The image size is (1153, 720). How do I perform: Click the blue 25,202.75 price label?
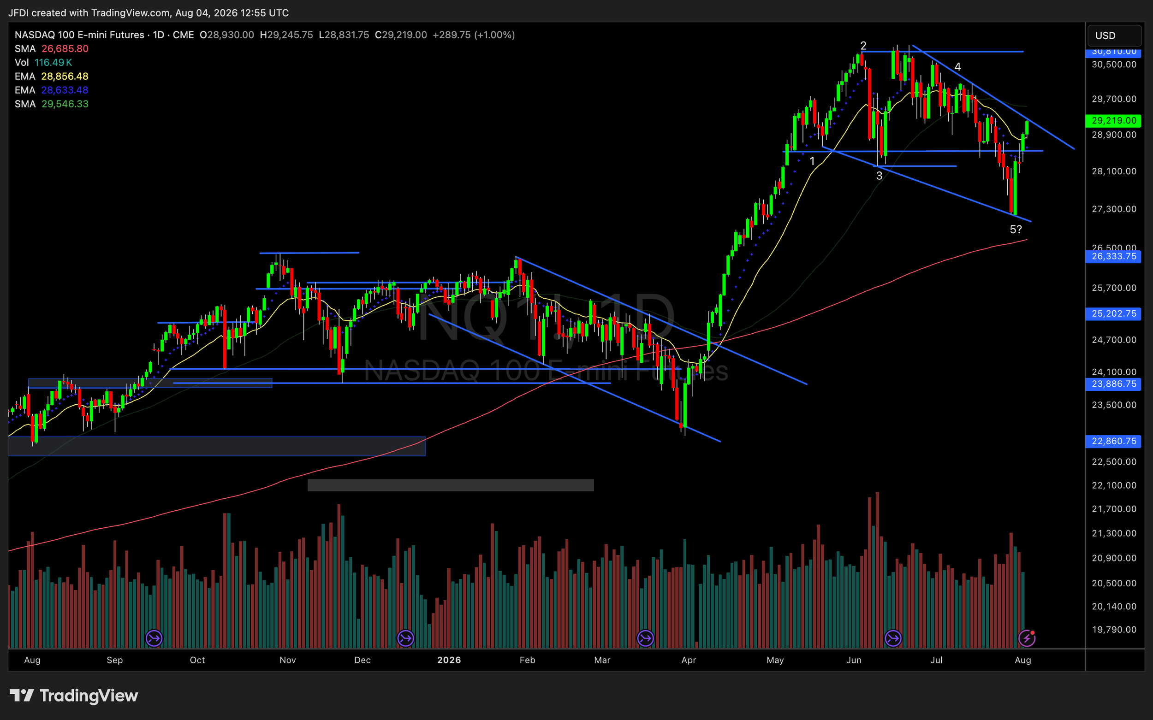[1113, 314]
